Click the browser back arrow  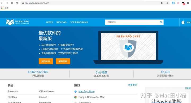(2, 3)
